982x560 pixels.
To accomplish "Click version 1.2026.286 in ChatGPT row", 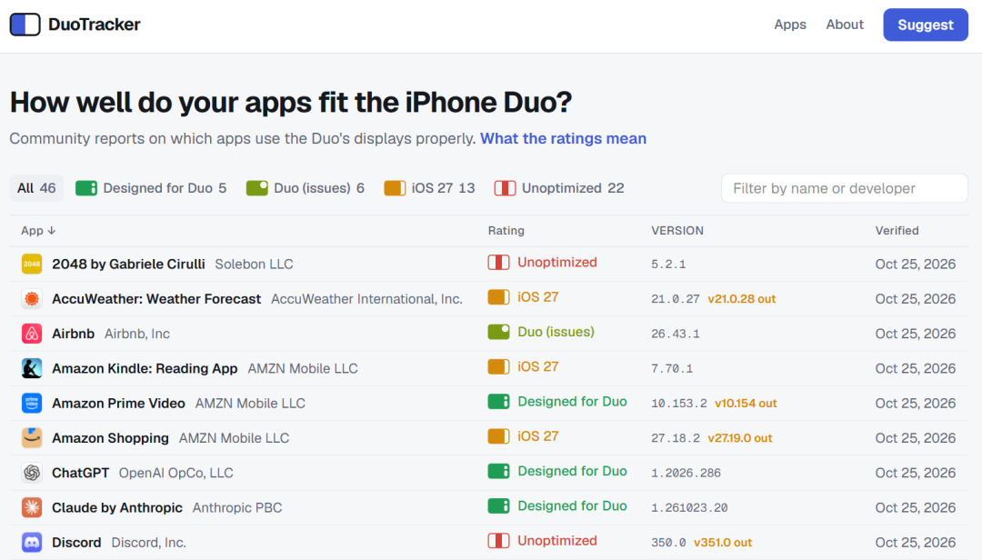I will (686, 473).
